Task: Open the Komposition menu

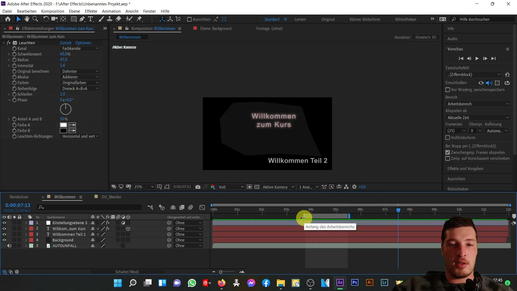Action: [x=53, y=11]
